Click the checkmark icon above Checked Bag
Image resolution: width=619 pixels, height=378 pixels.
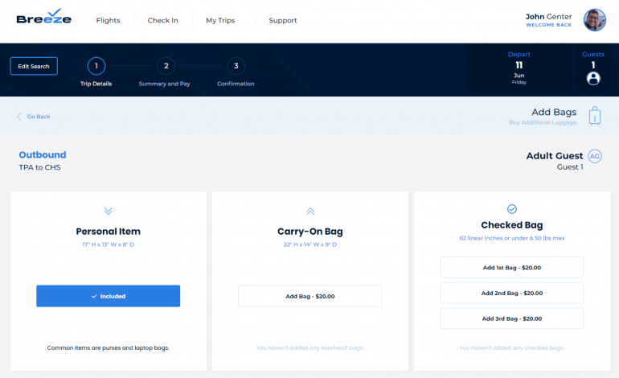(512, 209)
